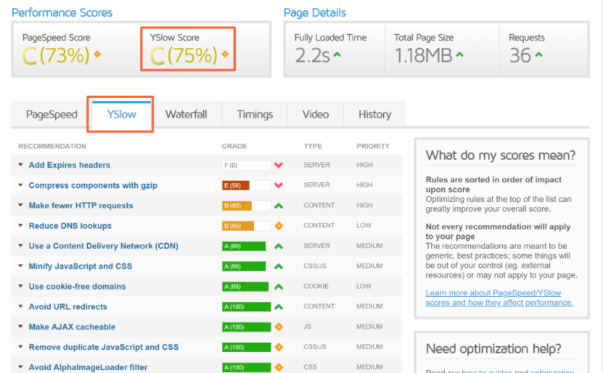
Task: Expand Use a Content Delivery Network row
Action: coord(21,246)
